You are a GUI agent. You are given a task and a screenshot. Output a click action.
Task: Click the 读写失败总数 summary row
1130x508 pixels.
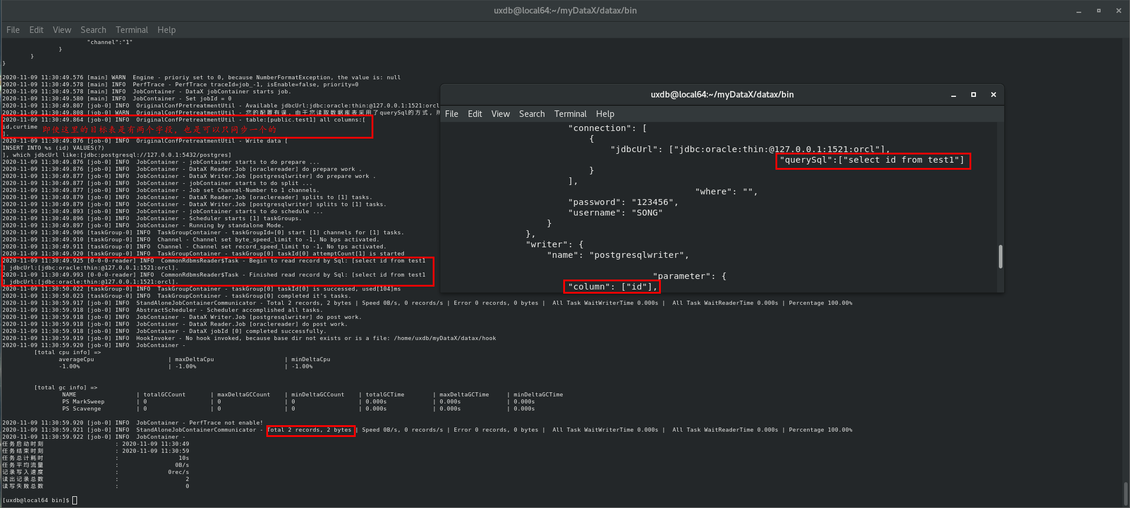point(96,486)
